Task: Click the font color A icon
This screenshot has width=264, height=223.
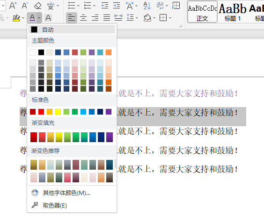Action: coord(32,18)
